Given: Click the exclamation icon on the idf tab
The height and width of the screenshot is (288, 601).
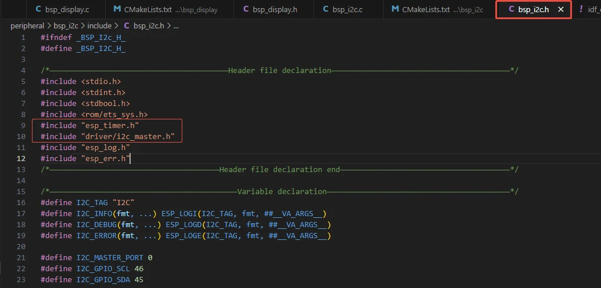Looking at the screenshot, I should pos(581,9).
